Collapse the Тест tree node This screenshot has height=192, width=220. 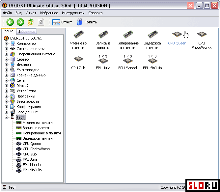[x=6, y=117]
